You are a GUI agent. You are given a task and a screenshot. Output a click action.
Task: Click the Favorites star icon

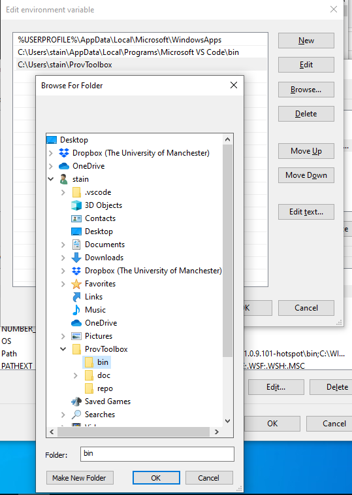pos(76,284)
